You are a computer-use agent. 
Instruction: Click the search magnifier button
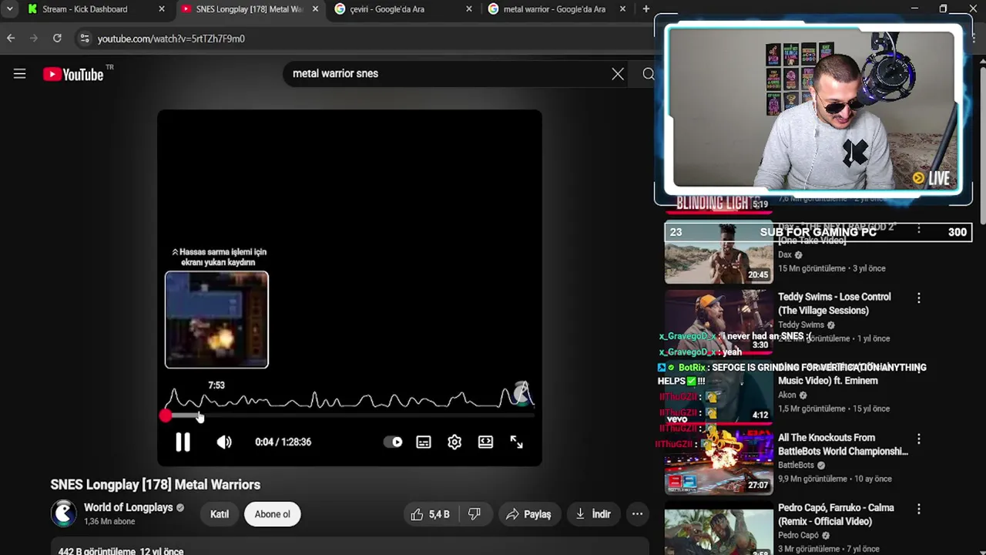tap(648, 74)
